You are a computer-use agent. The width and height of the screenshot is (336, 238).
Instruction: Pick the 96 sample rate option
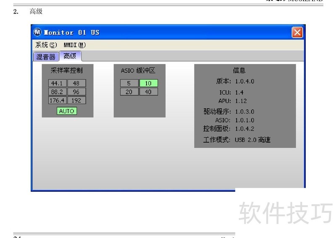point(76,92)
